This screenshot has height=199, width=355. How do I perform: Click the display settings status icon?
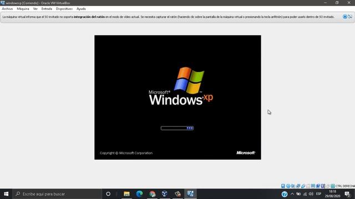click(313, 186)
